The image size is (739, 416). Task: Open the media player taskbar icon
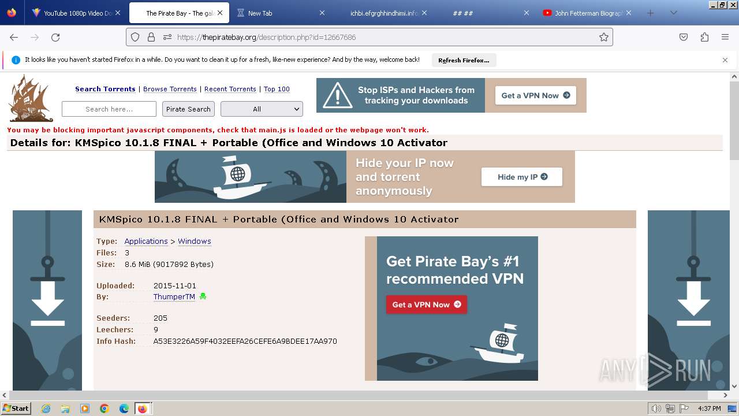pyautogui.click(x=85, y=408)
